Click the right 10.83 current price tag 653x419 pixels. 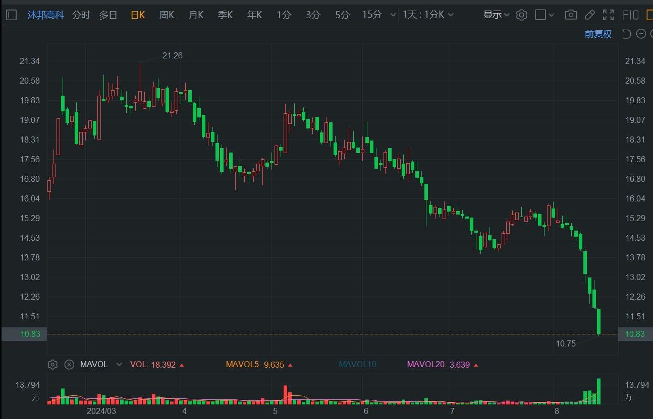635,334
